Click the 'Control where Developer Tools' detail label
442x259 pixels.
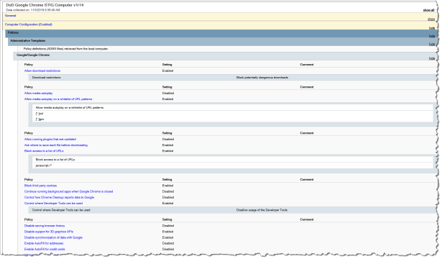[x=61, y=210]
